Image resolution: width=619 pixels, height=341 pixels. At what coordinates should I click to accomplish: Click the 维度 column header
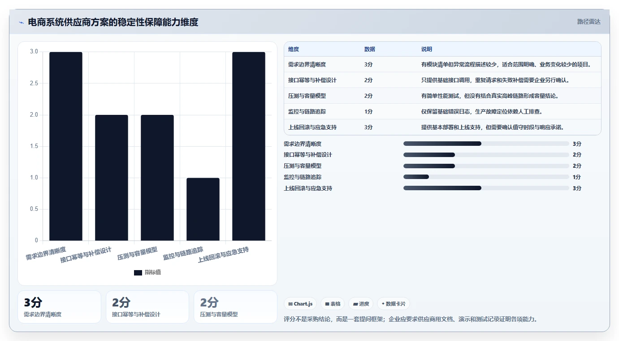tap(294, 49)
